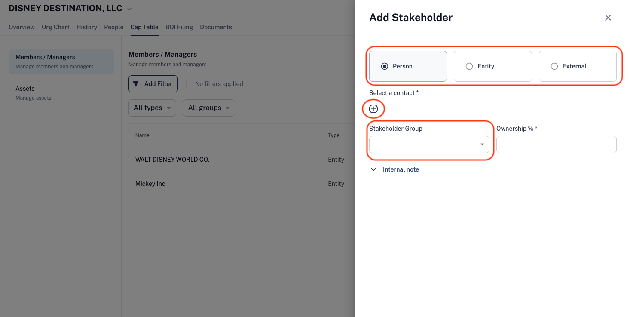Click the chevron beside DISNEY DESTINATION, LLC
Viewport: 630px width, 317px height.
(x=129, y=9)
